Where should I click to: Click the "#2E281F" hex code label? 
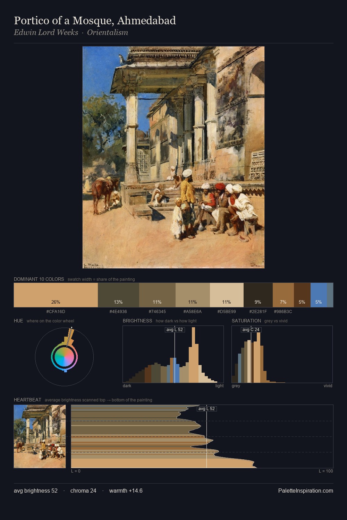(258, 312)
